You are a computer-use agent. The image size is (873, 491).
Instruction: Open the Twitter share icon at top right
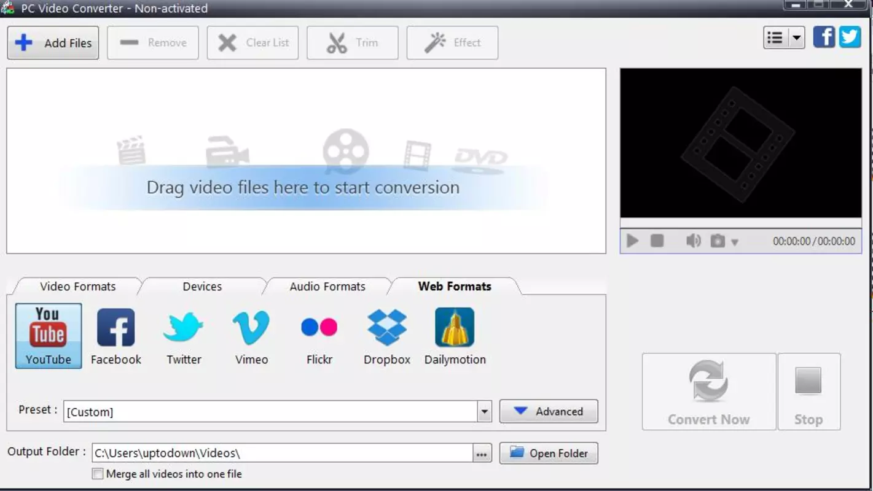[850, 37]
